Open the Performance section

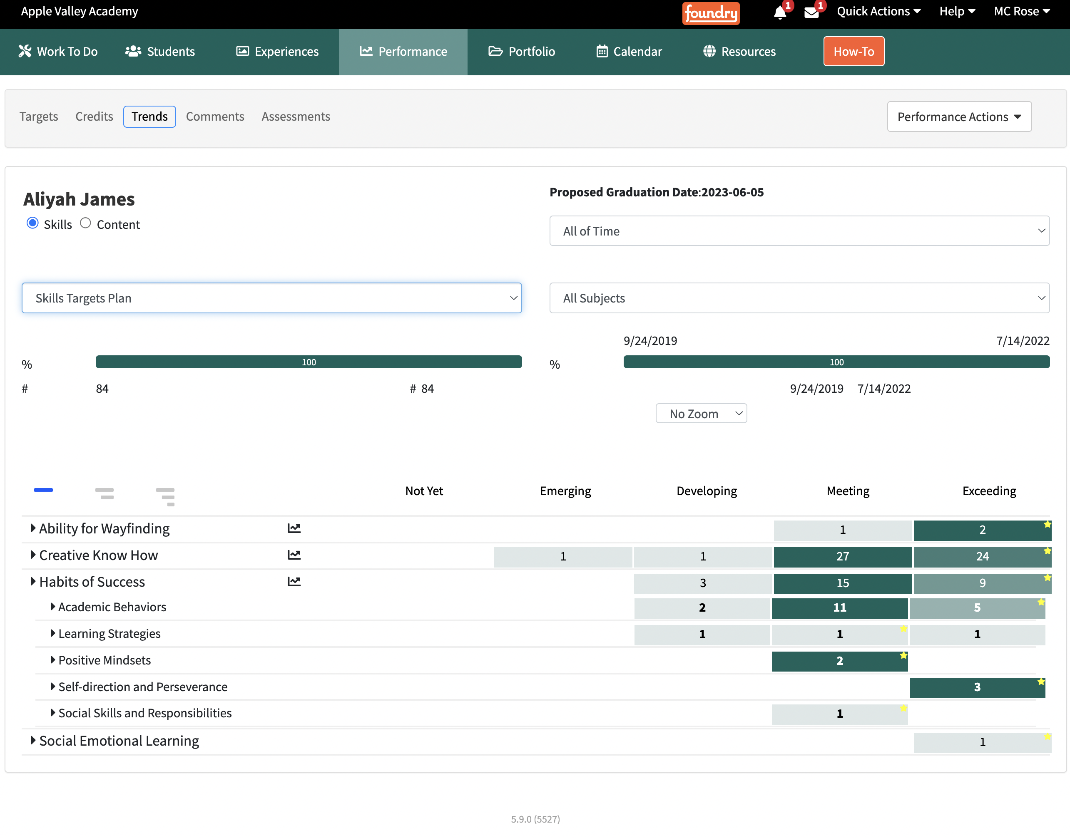tap(403, 52)
